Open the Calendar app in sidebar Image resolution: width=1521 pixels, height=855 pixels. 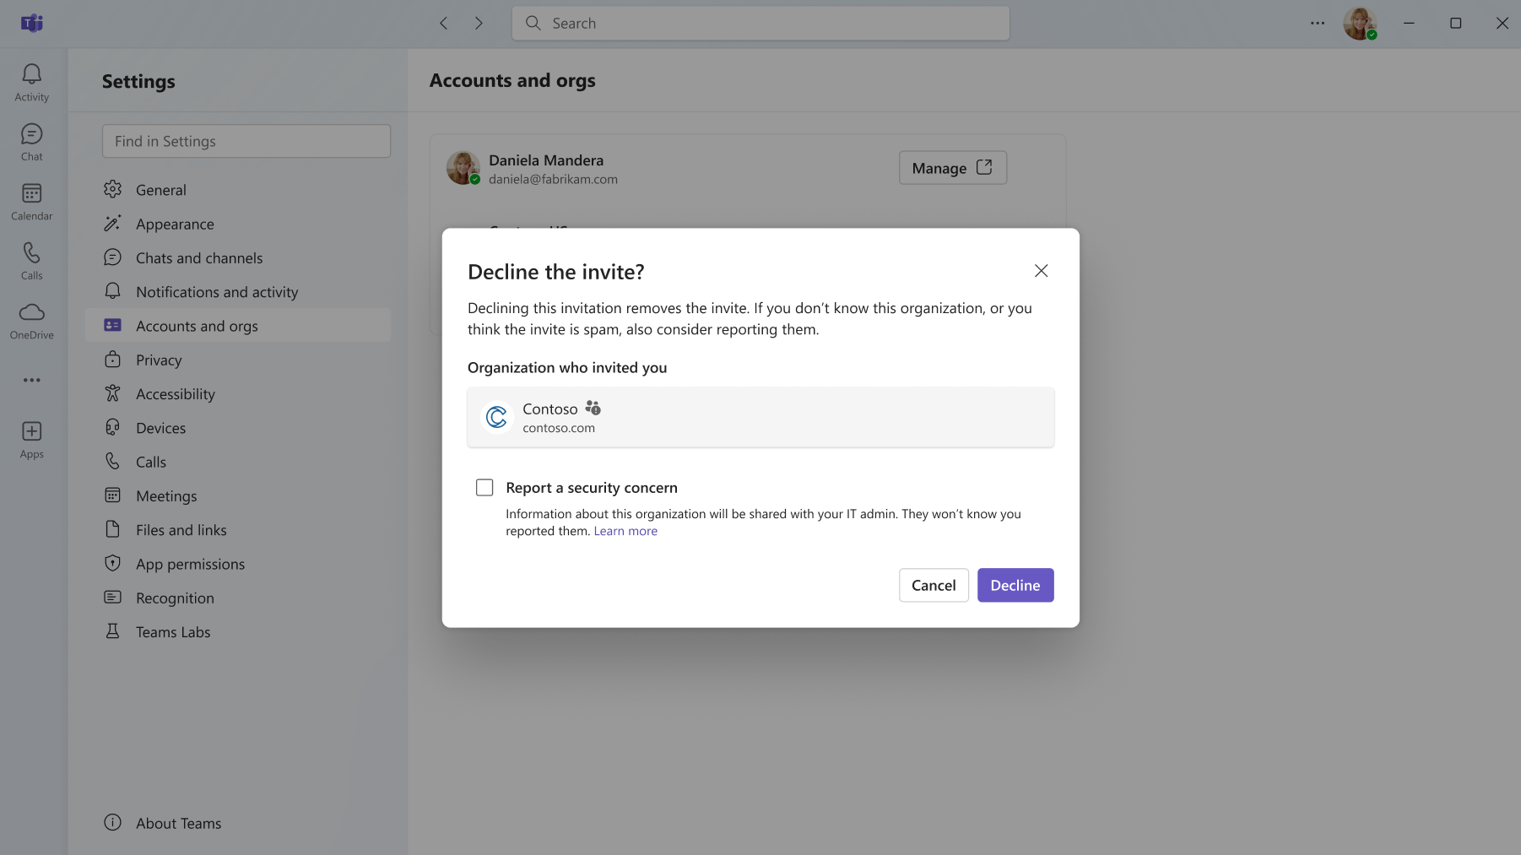click(x=32, y=203)
